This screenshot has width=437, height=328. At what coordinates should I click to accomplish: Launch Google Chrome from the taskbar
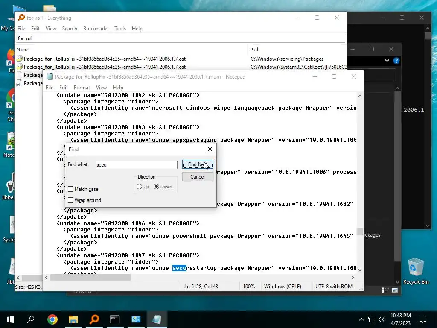point(52,319)
